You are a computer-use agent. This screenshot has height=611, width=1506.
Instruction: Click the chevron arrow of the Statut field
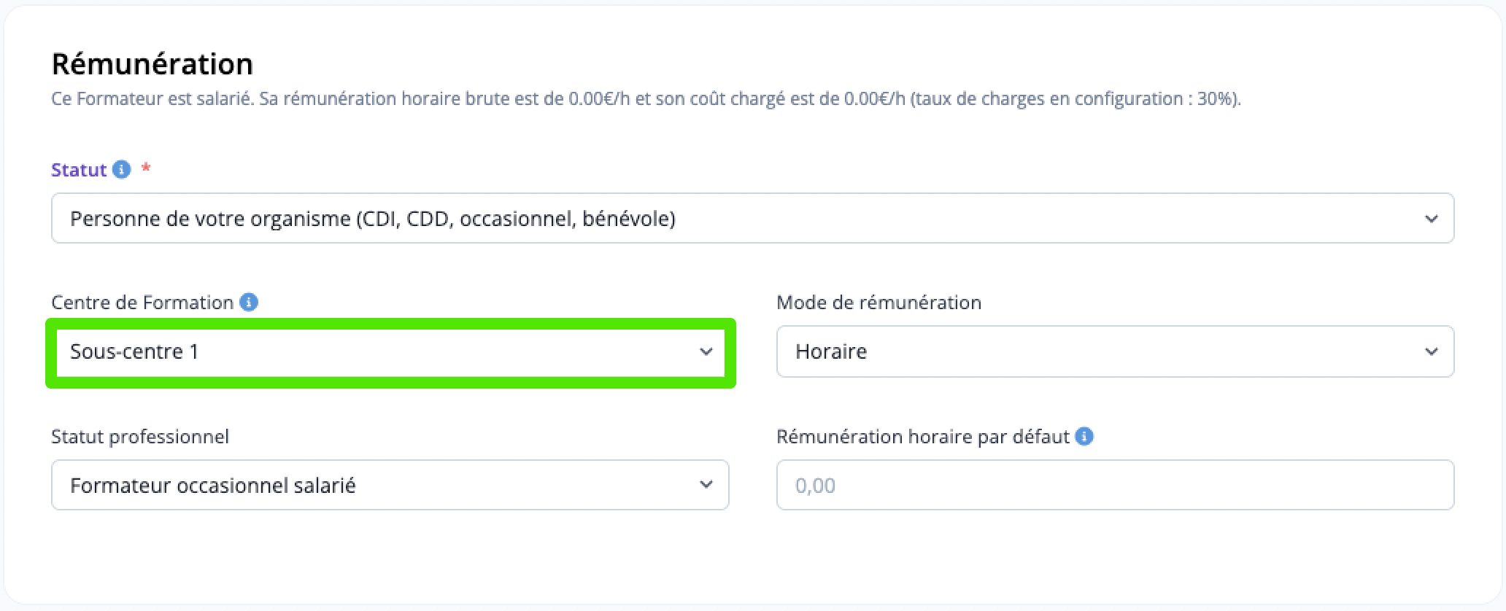[x=1431, y=219]
